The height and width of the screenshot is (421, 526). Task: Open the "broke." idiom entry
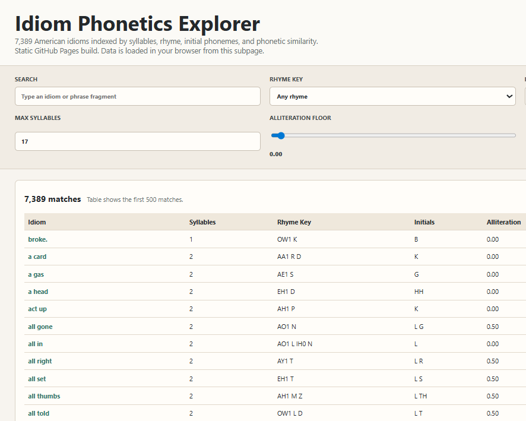(x=37, y=239)
